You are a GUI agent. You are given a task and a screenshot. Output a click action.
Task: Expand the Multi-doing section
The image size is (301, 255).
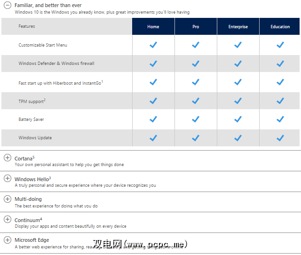[x=7, y=199]
